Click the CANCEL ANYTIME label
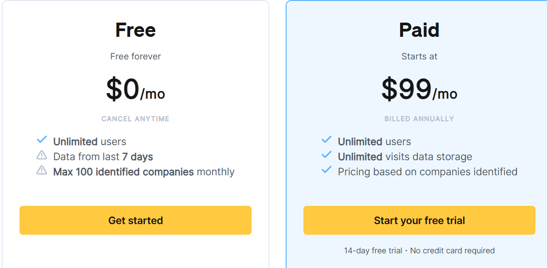This screenshot has width=547, height=268. pyautogui.click(x=135, y=118)
